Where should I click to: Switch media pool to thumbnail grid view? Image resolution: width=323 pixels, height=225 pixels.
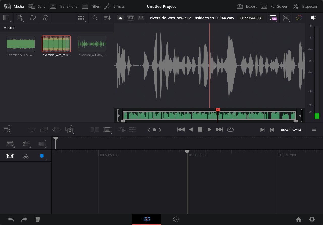tap(81, 18)
